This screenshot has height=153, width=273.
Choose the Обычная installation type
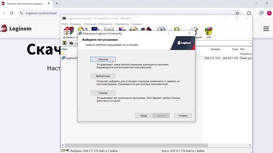point(103,59)
